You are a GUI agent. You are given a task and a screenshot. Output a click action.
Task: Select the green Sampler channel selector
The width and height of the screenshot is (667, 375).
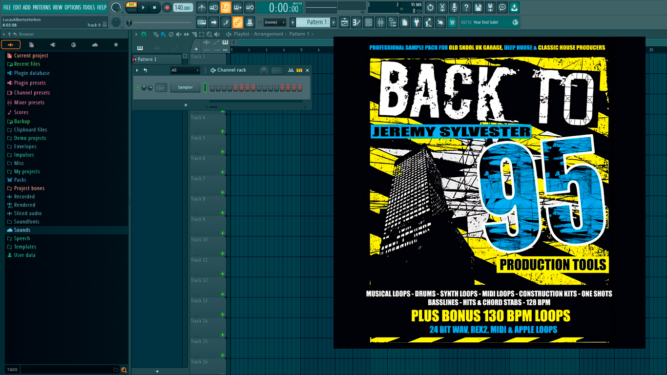205,87
